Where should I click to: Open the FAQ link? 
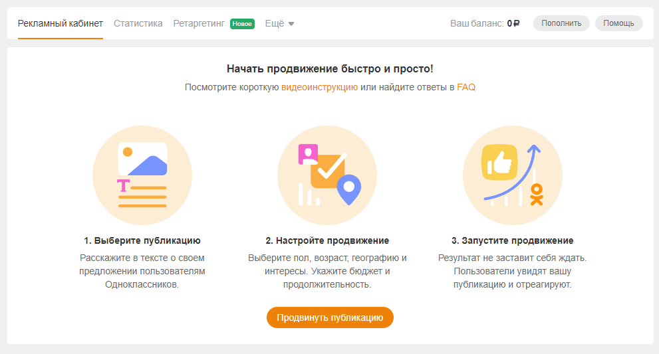point(465,87)
